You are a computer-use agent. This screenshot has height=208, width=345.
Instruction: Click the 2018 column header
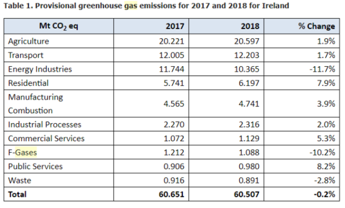tap(226, 26)
